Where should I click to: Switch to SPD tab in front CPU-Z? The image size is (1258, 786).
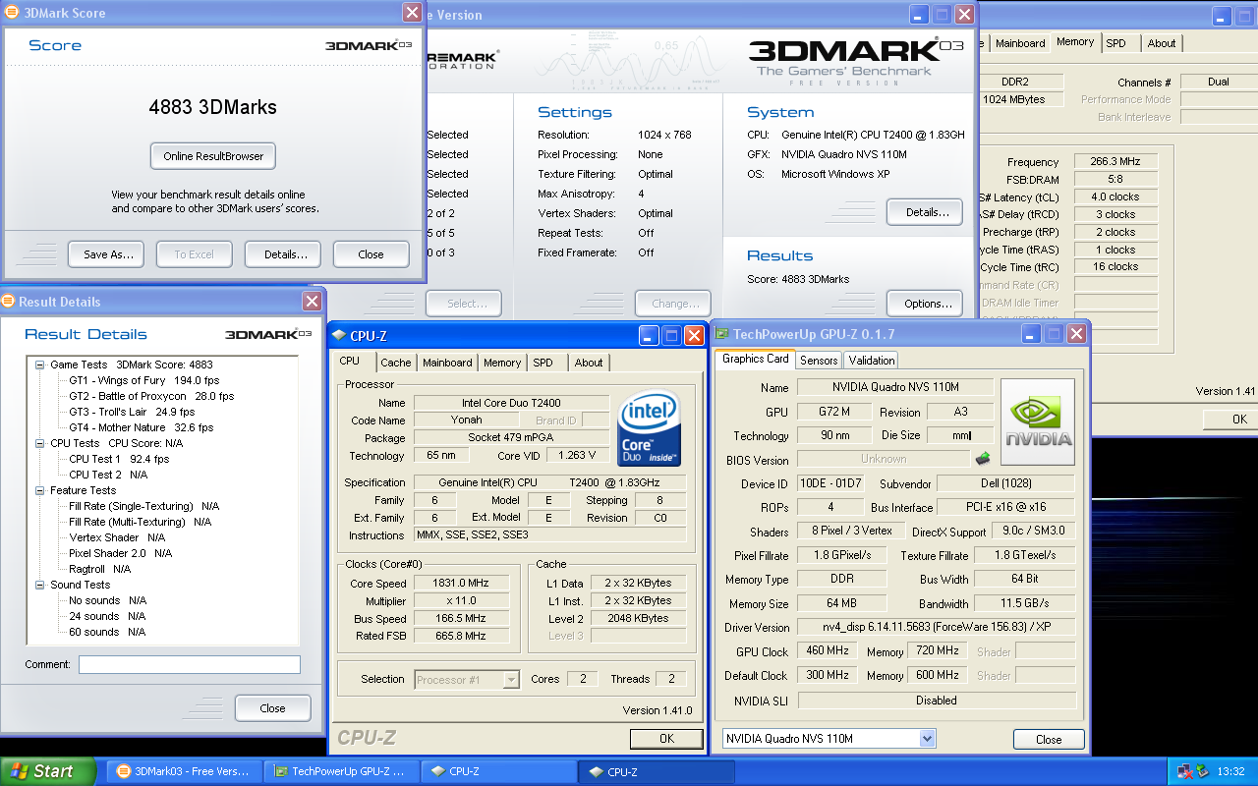click(x=543, y=363)
